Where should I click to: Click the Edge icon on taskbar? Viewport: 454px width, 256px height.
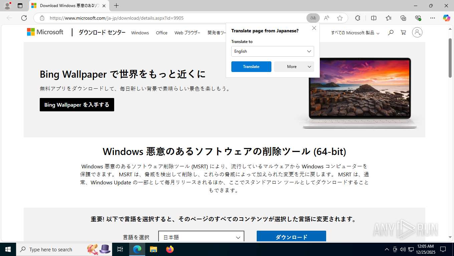click(137, 249)
